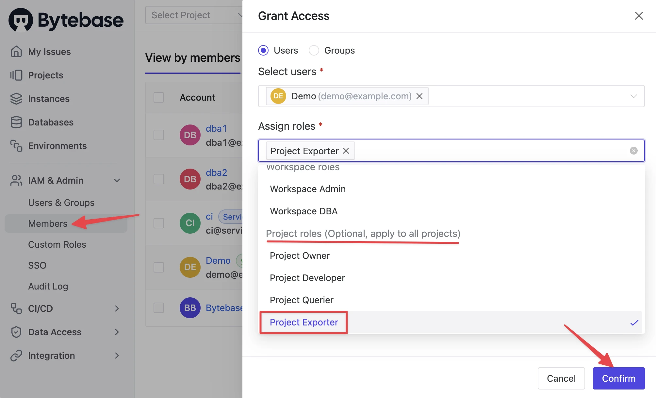Click the DE avatar in members table
This screenshot has width=656, height=398.
pos(190,267)
